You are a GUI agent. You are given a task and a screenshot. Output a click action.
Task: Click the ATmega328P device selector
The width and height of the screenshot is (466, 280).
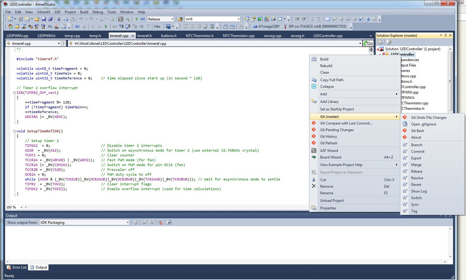tap(266, 26)
